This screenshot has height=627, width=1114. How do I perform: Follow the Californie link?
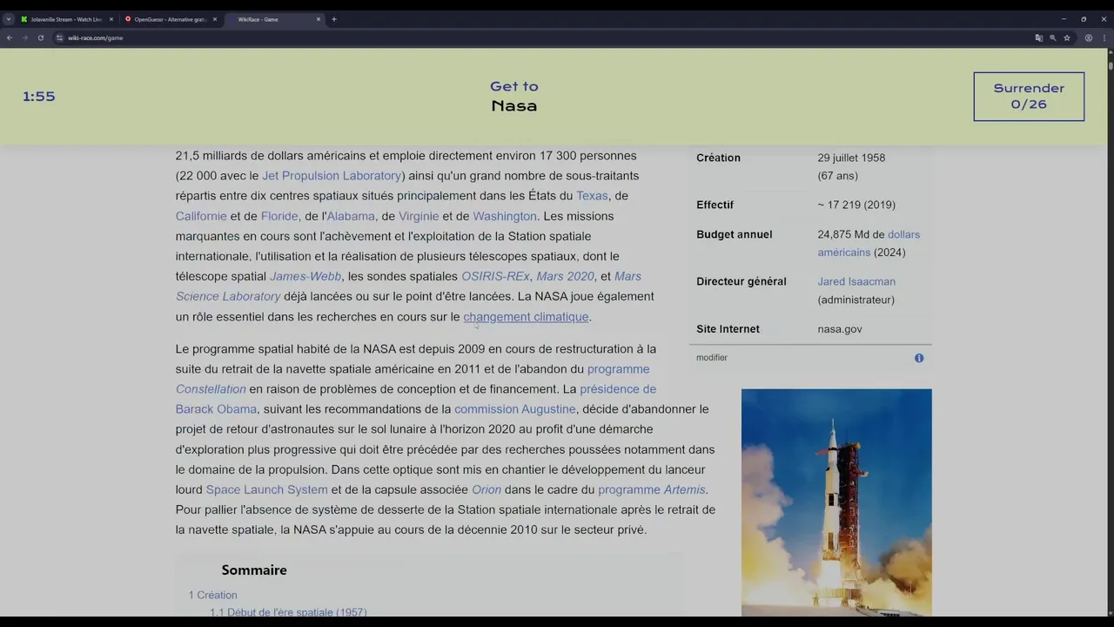pos(201,216)
